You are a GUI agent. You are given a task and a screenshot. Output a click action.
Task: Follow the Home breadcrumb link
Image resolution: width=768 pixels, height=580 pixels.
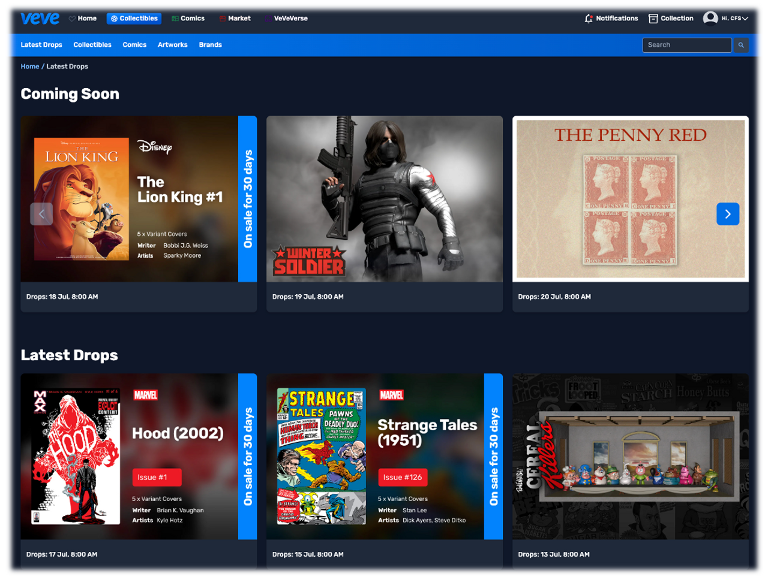(30, 67)
